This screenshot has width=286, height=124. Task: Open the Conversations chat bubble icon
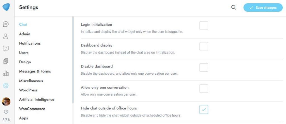pyautogui.click(x=6, y=24)
